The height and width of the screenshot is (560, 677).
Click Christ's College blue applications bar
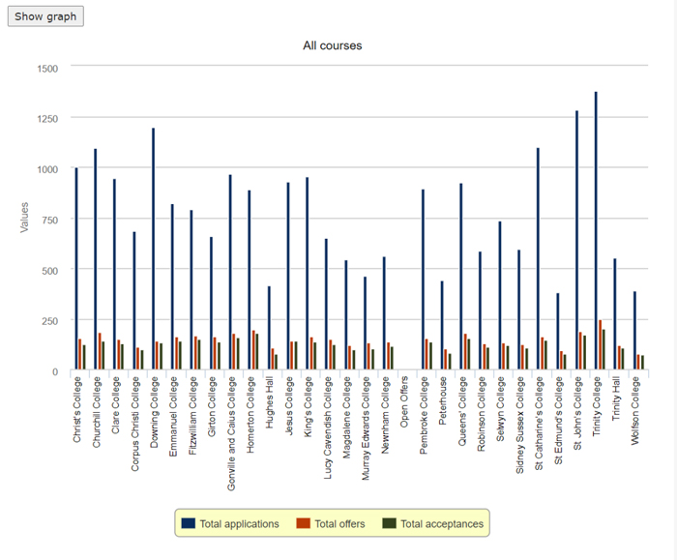tap(76, 269)
